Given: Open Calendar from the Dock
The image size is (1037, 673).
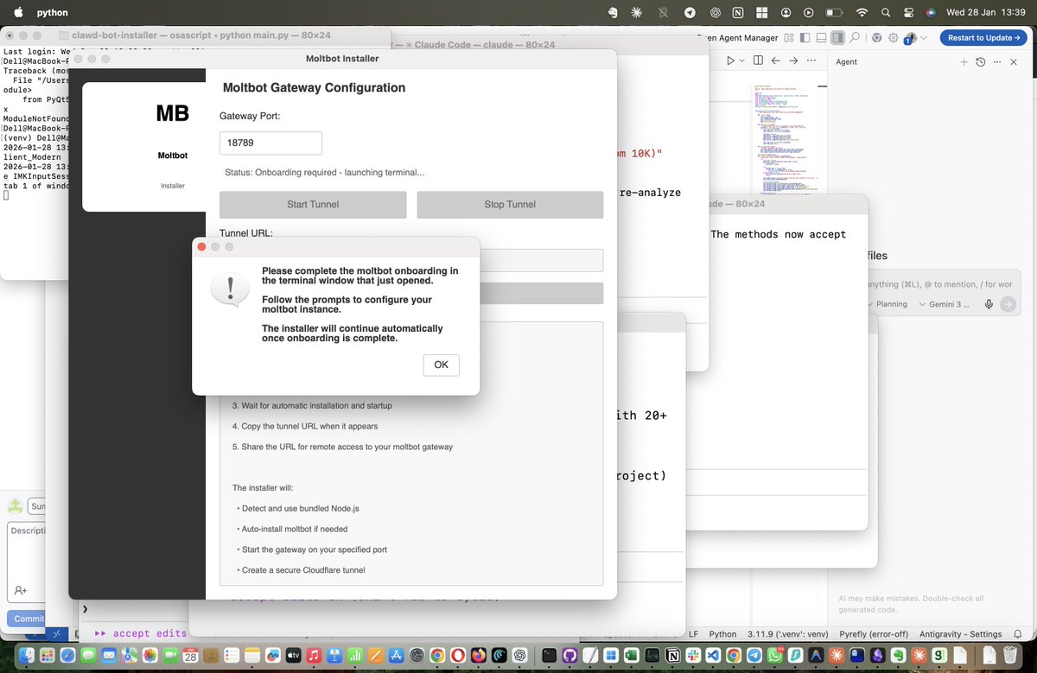Looking at the screenshot, I should [x=190, y=656].
